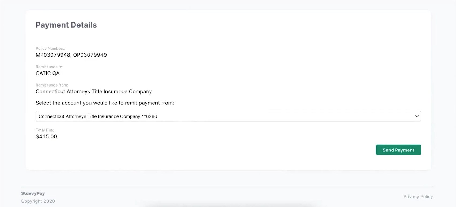Image resolution: width=456 pixels, height=207 pixels.
Task: Open the Privacy Policy link
Action: 418,197
